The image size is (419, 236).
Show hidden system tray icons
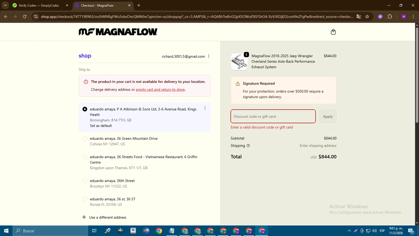pyautogui.click(x=349, y=231)
